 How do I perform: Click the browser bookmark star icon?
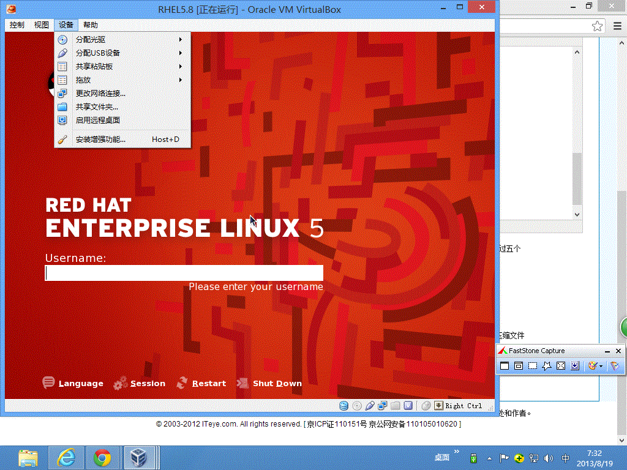click(x=597, y=26)
